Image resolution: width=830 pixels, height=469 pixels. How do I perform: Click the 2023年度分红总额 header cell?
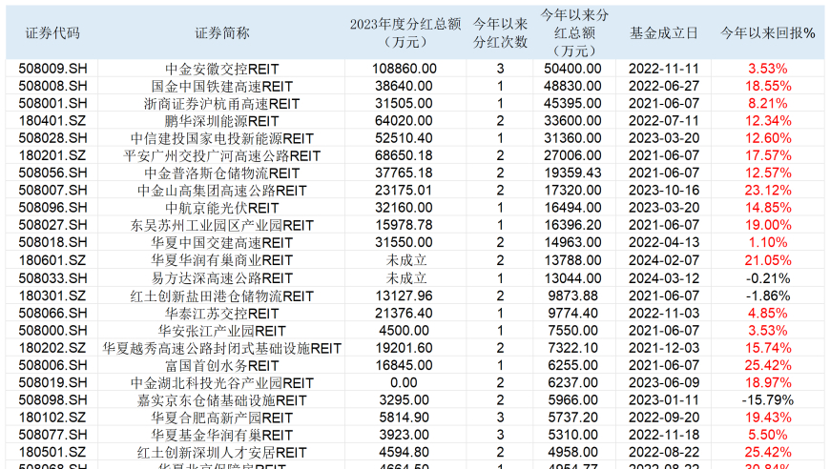(x=405, y=32)
